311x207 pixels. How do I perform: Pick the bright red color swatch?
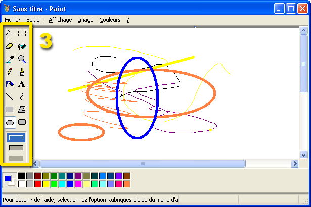pos(38,184)
